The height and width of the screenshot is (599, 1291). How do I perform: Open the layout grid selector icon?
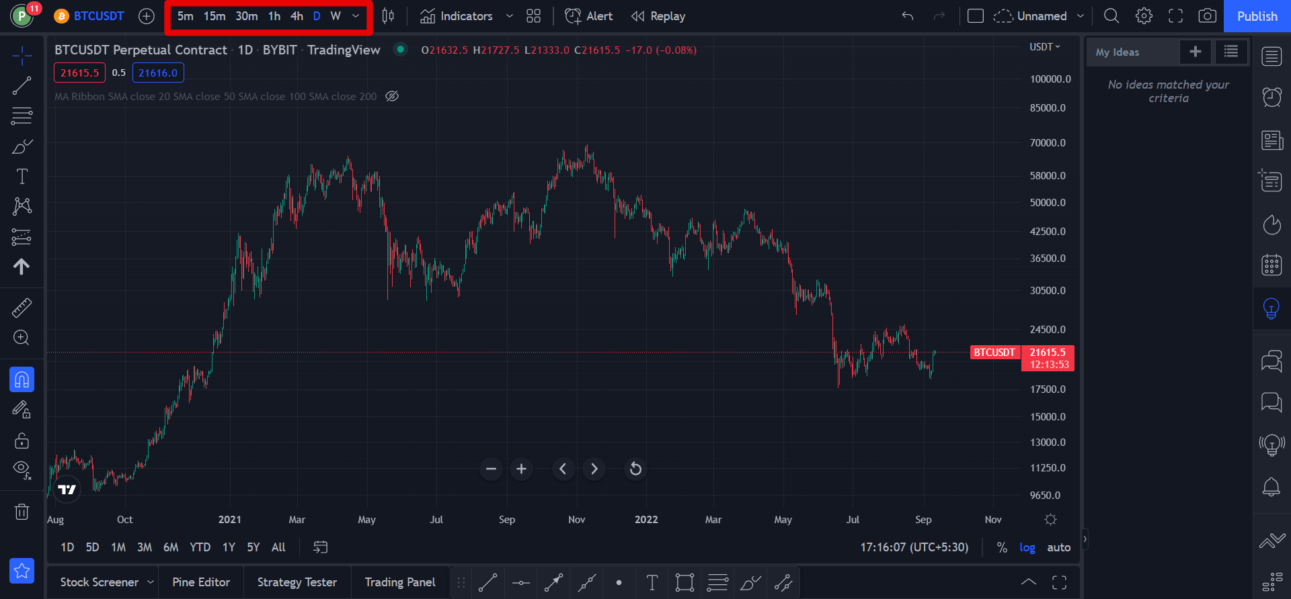[x=533, y=16]
